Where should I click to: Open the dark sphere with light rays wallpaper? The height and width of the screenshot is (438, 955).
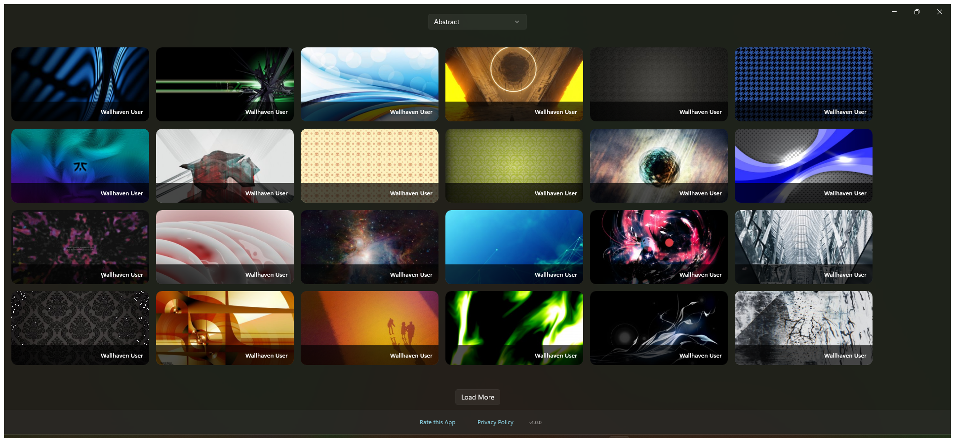[x=659, y=166]
